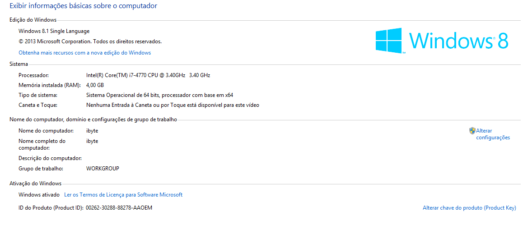Click the Ativação do Windows section header
Screen dimensions: 523x229
35,183
